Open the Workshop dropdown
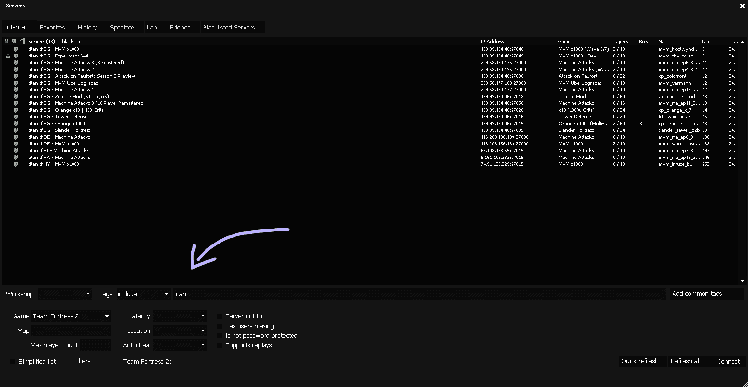This screenshot has width=748, height=387. [x=65, y=294]
